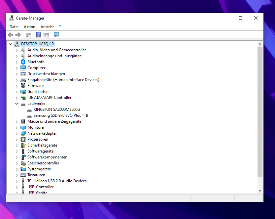Click the Speichercontroller icon
Viewport: 275px width, 219px height.
(x=23, y=163)
